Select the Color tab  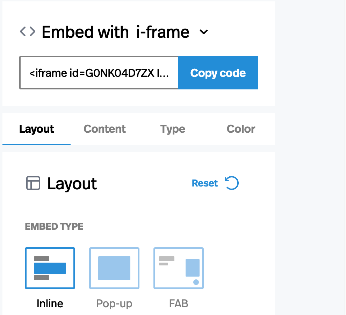[x=241, y=129]
